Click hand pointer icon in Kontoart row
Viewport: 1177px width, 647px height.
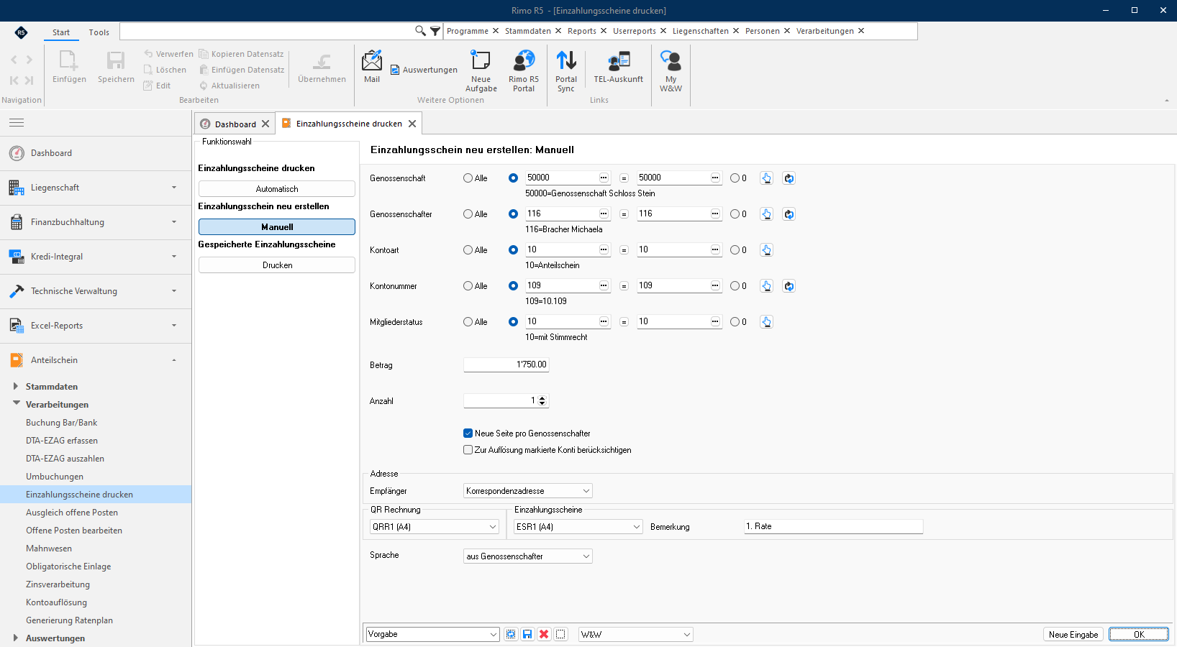click(766, 250)
